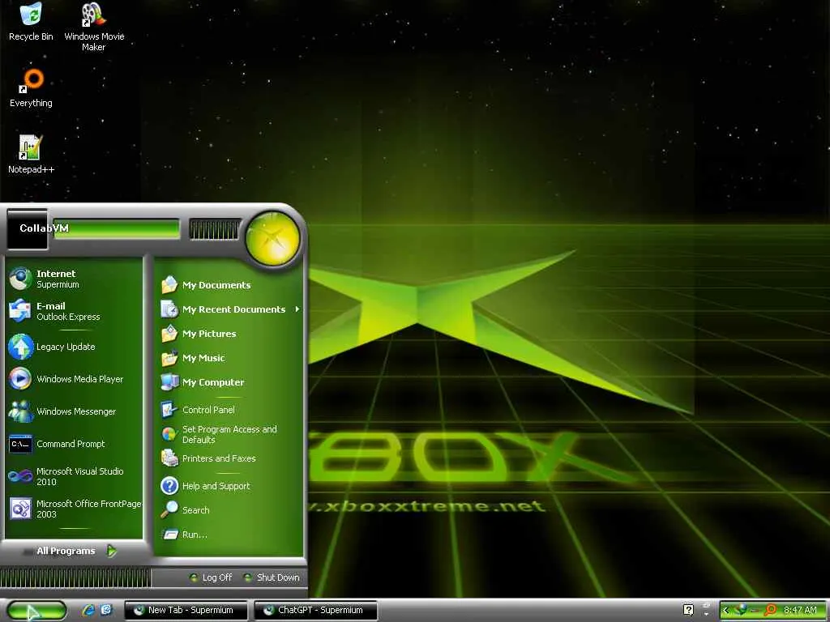Launch Microsoft Office FrontPage 2003
Viewport: 830px width, 622px height.
pos(74,509)
